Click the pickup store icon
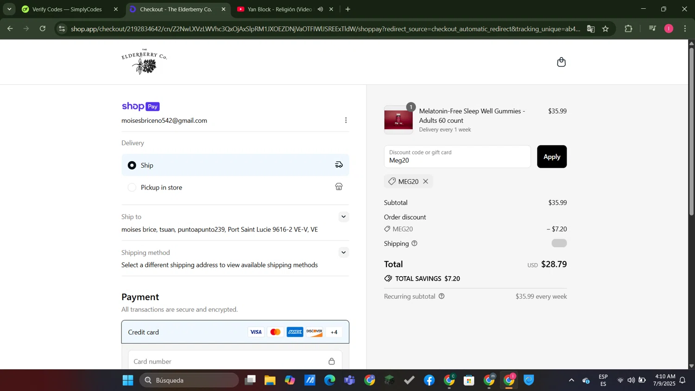Viewport: 695px width, 391px height. [x=339, y=187]
